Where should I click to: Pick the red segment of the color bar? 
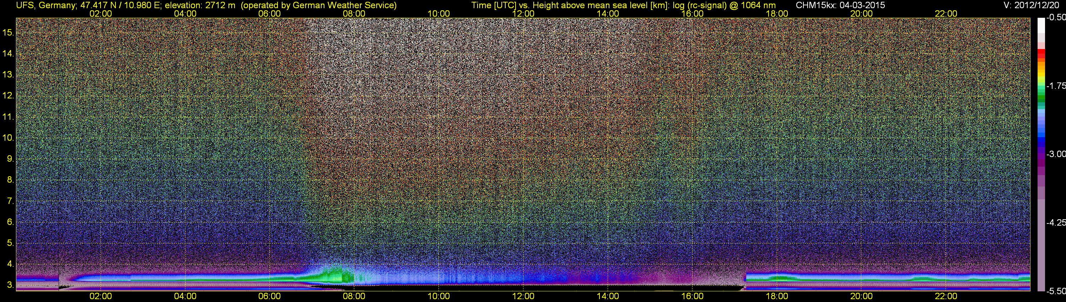(x=1041, y=55)
